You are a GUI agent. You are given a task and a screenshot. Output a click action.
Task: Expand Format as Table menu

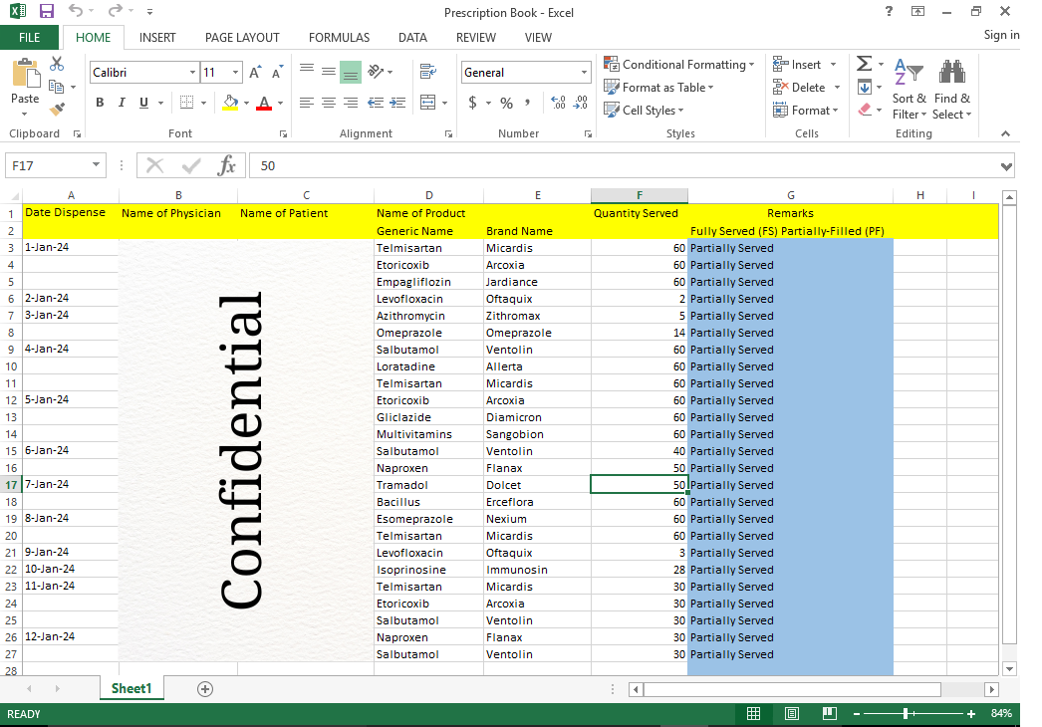tap(658, 87)
